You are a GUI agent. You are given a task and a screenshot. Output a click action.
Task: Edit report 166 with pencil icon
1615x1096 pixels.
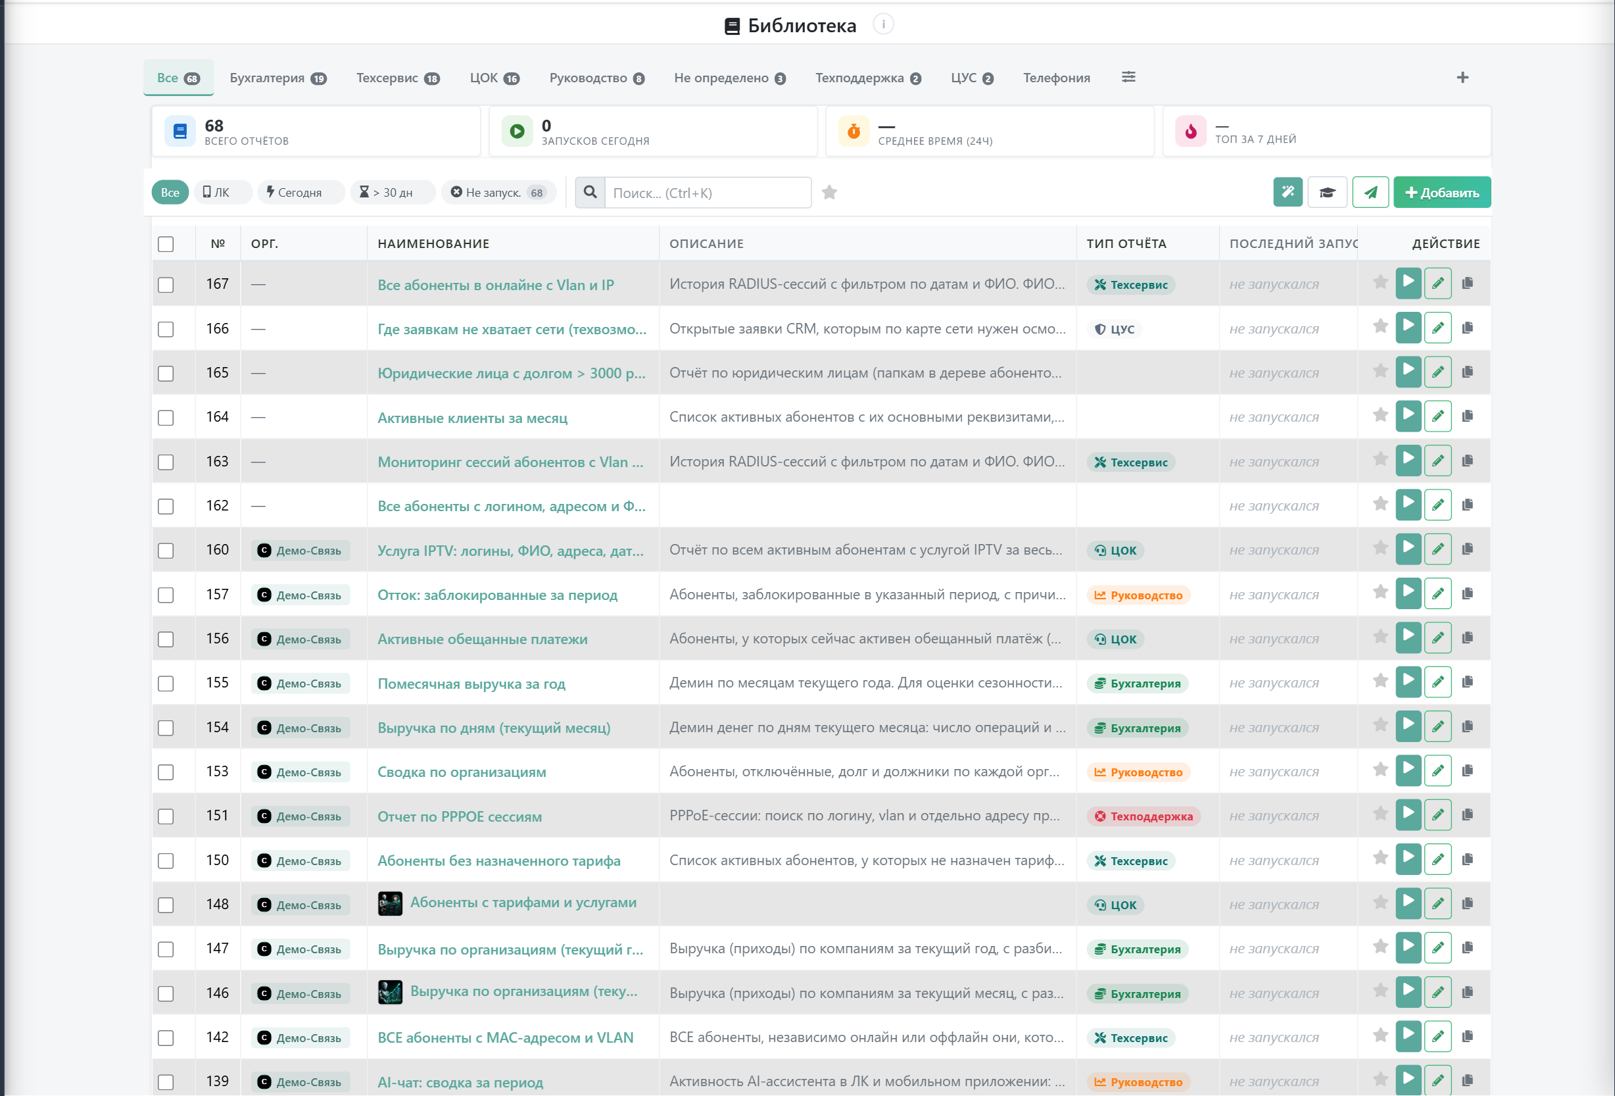click(x=1437, y=328)
